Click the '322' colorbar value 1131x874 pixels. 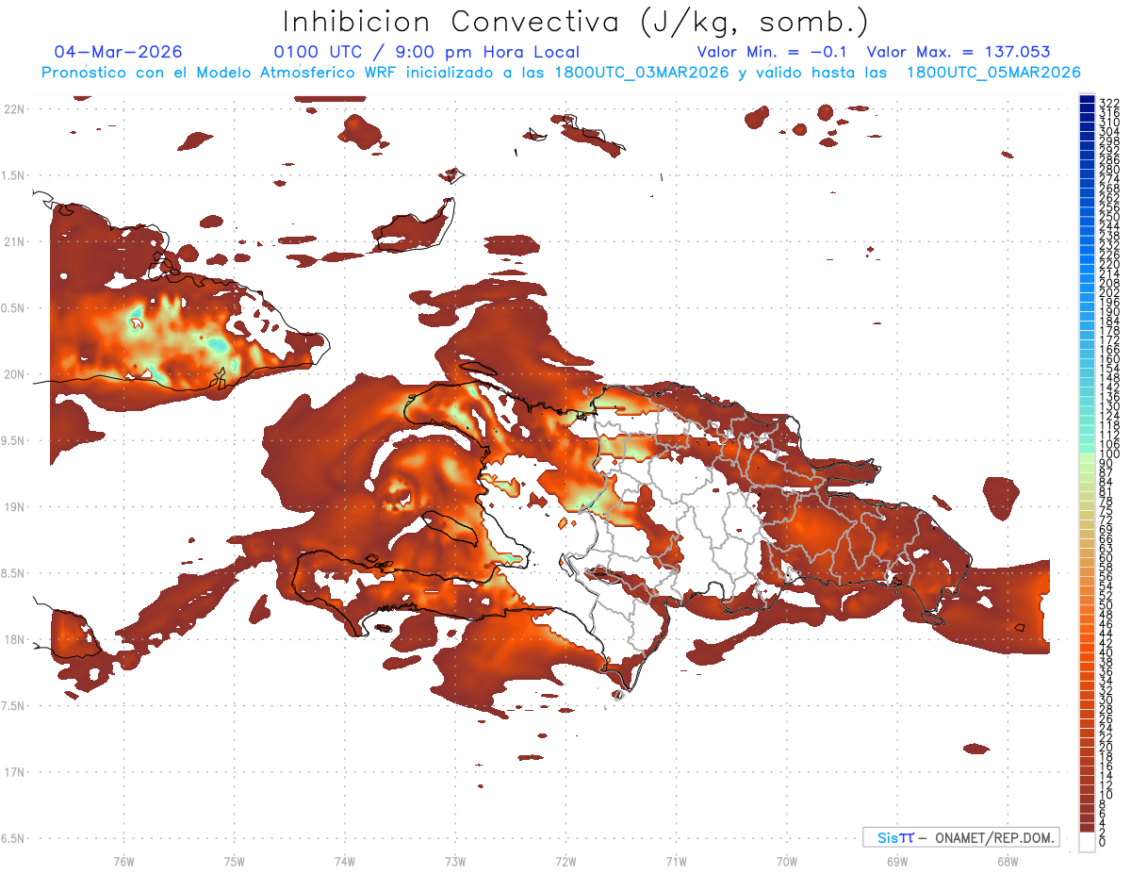(1108, 104)
